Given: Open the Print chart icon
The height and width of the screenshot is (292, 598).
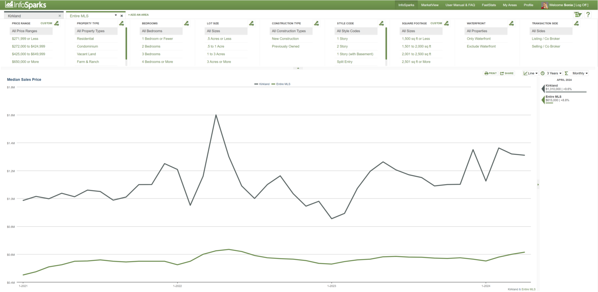Looking at the screenshot, I should tap(490, 73).
